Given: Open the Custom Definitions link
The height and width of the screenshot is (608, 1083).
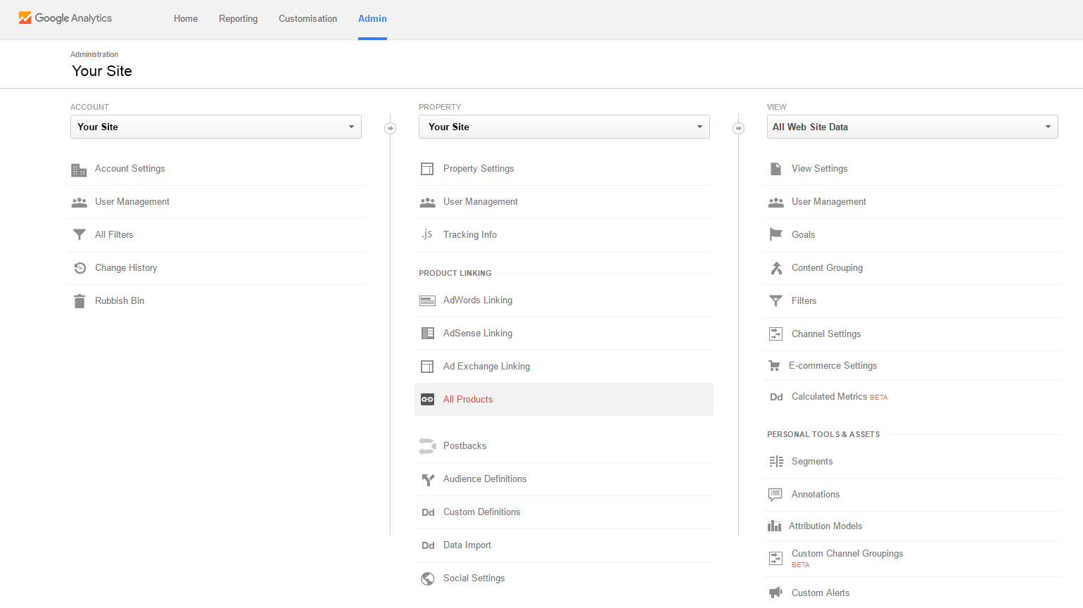Looking at the screenshot, I should [482, 512].
